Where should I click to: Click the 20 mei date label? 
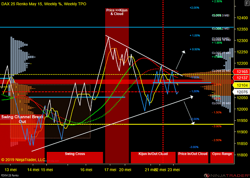[x=125, y=170]
